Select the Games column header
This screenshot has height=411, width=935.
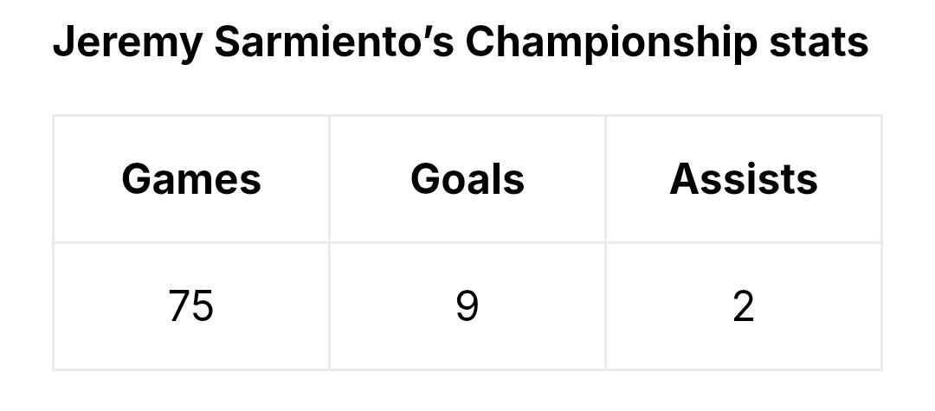[x=191, y=179]
